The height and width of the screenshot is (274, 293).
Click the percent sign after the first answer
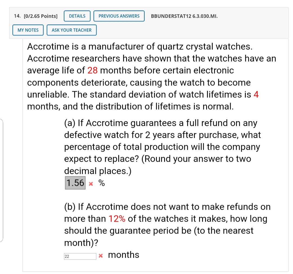101,183
